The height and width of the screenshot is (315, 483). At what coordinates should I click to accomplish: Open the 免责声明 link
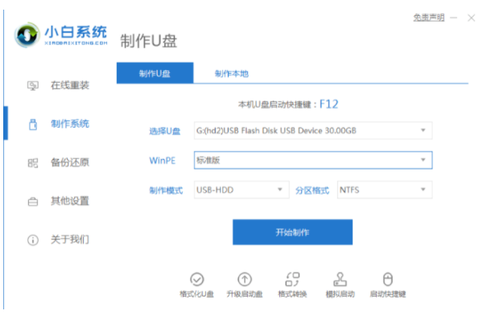(x=429, y=18)
